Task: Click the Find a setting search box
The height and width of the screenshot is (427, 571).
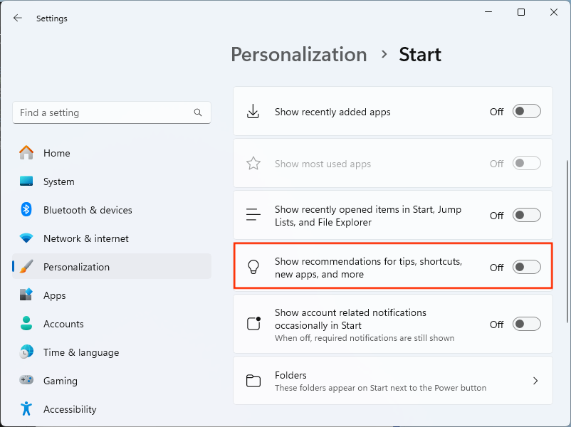Action: tap(103, 112)
